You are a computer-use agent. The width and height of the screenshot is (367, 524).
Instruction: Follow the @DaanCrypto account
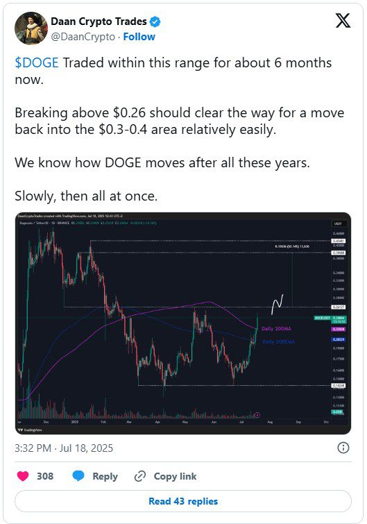click(x=139, y=37)
